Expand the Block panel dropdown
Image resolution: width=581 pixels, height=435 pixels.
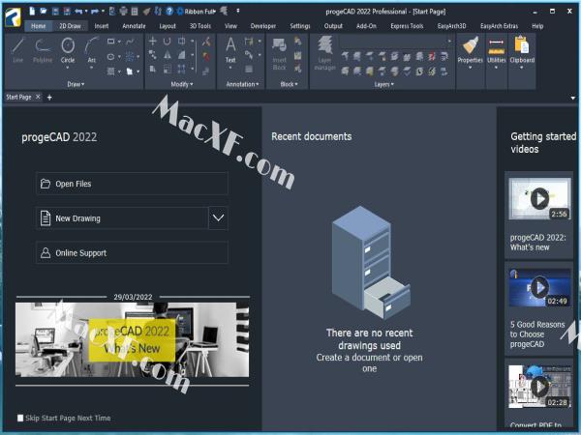pyautogui.click(x=289, y=84)
